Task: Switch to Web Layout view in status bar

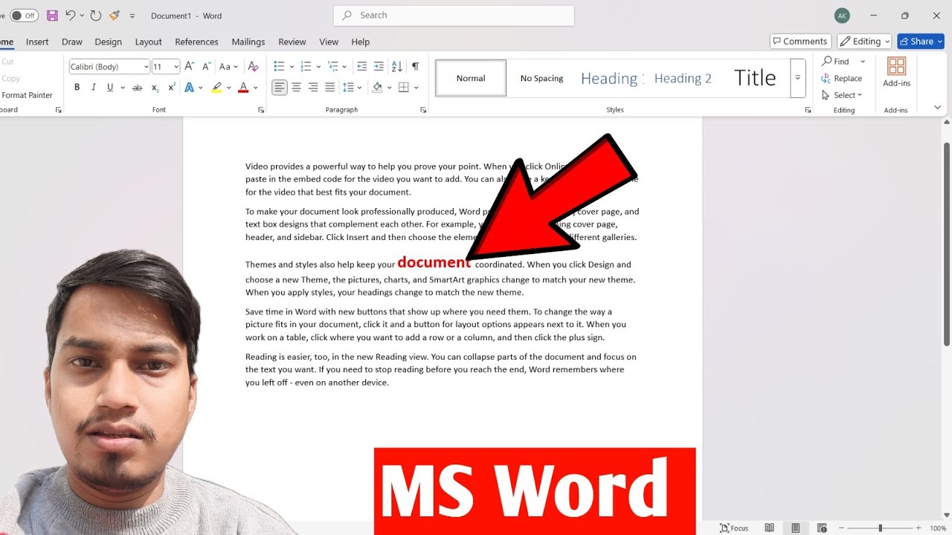Action: coord(822,528)
